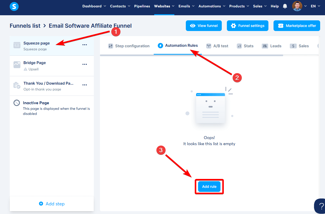Open the notifications bell
The image size is (325, 214).
coord(285,6)
